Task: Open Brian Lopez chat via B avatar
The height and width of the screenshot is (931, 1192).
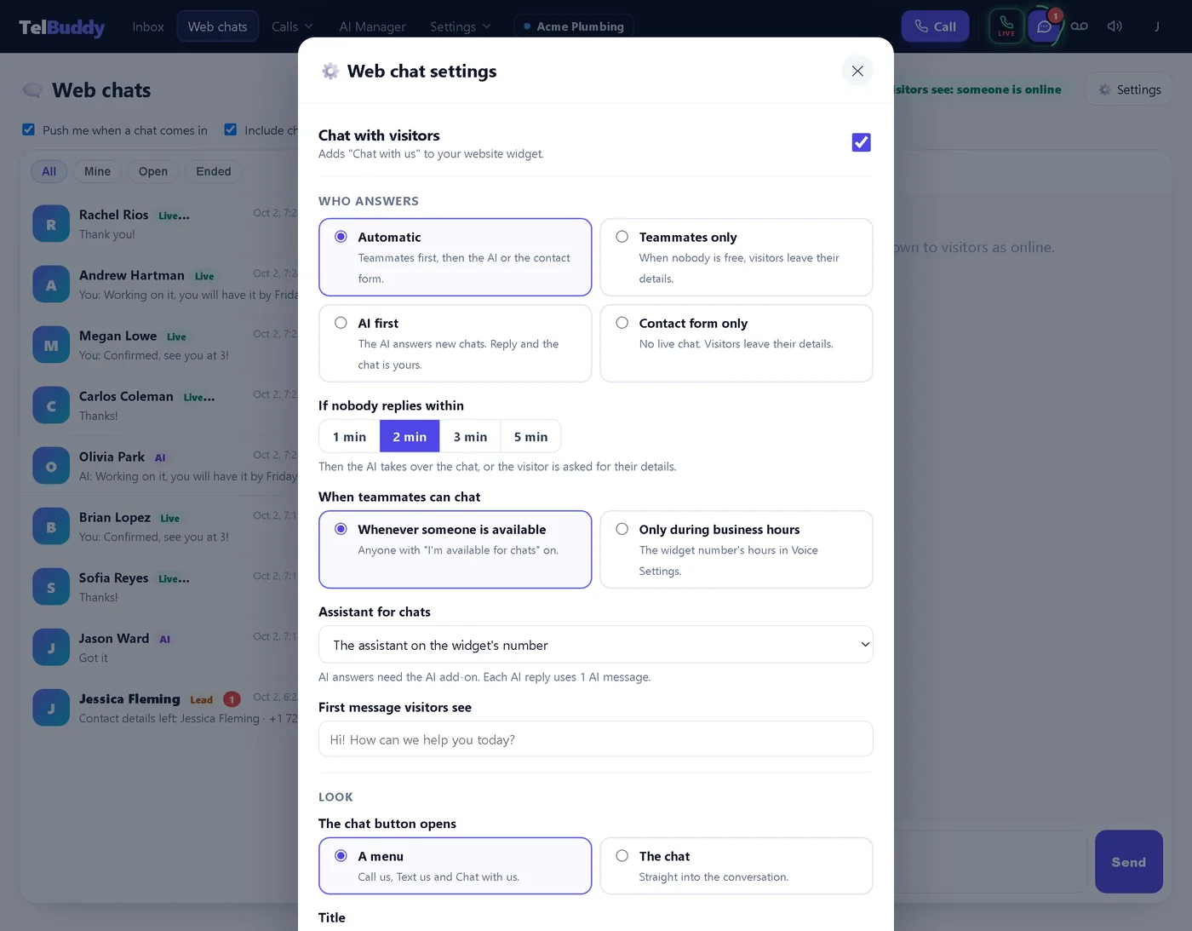Action: [51, 527]
